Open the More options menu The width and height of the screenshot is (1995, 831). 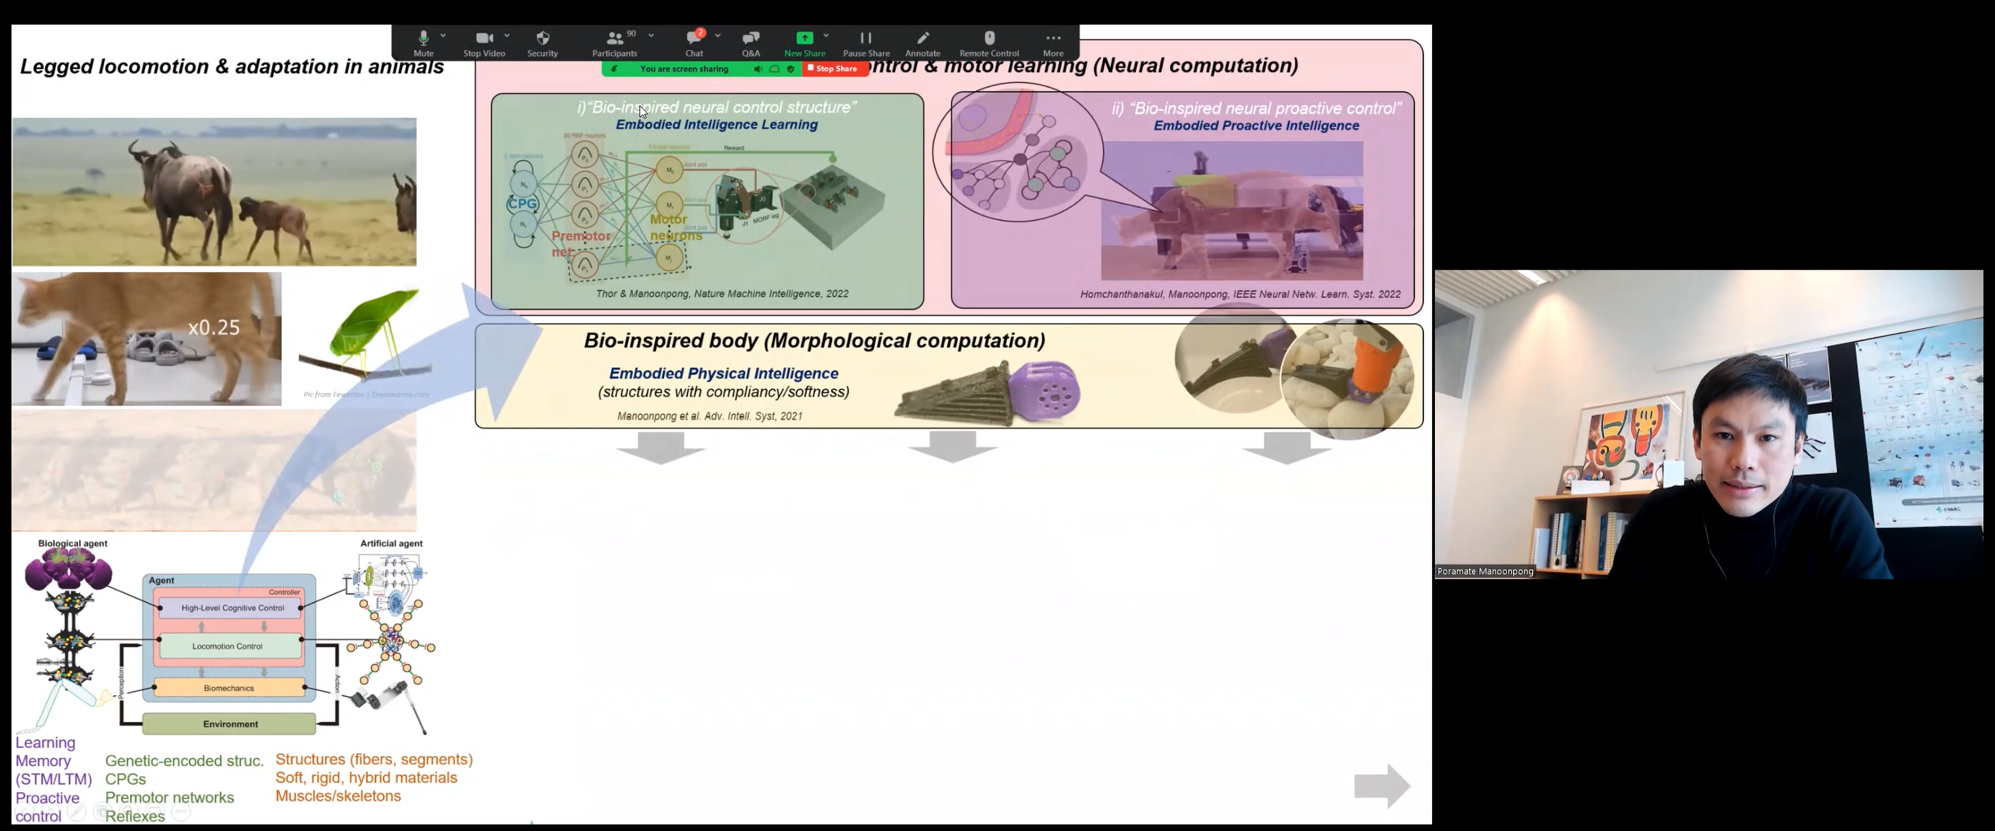[x=1052, y=43]
